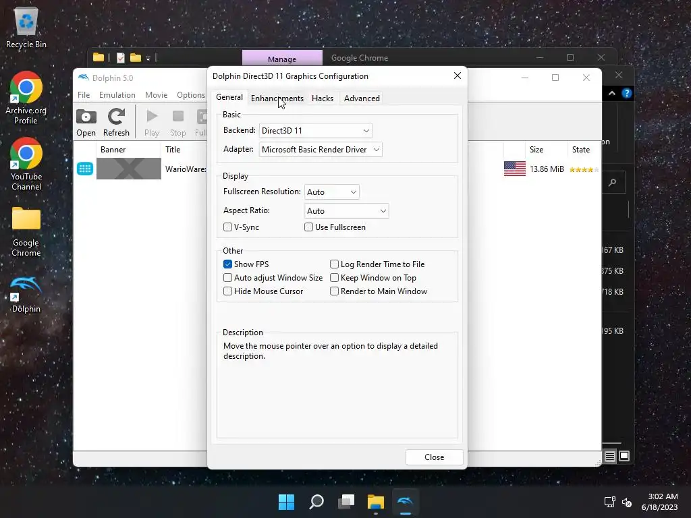Open the Google Chrome folder on the desktop
This screenshot has height=518, width=691.
26,231
